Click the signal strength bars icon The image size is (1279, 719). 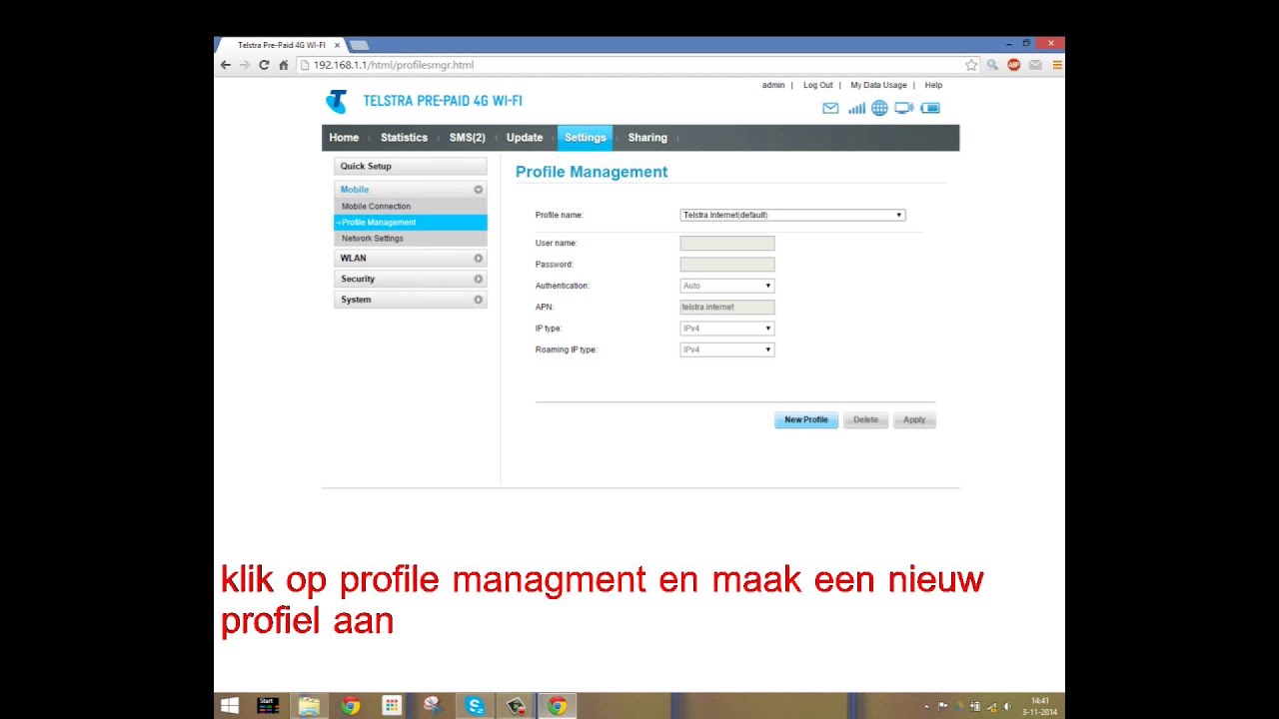click(x=856, y=108)
